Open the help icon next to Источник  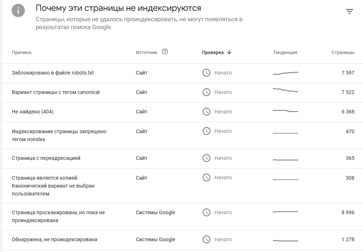165,51
